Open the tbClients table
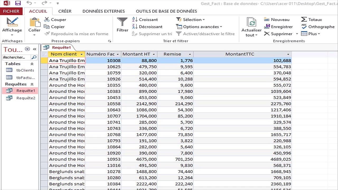Viewport: 338px width, 190px height. 25,70
